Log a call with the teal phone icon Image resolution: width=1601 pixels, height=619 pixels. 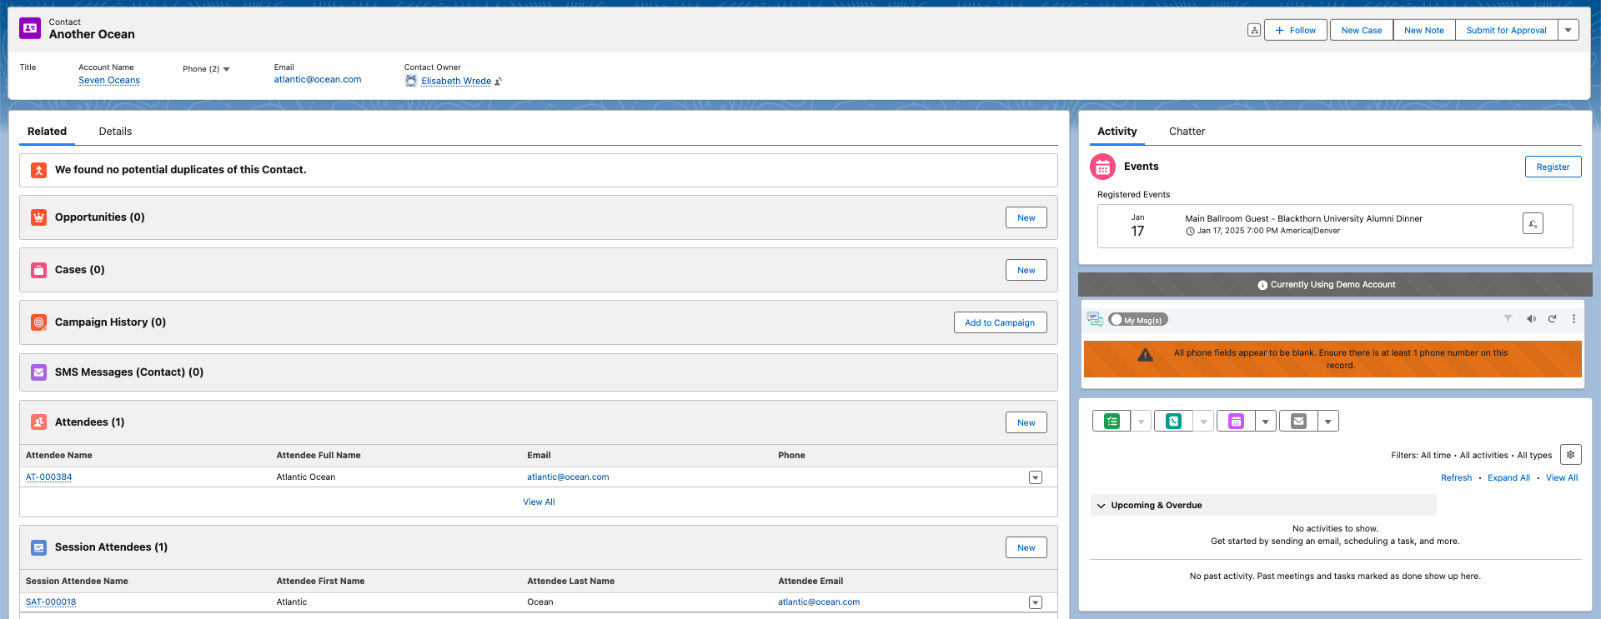coord(1173,422)
